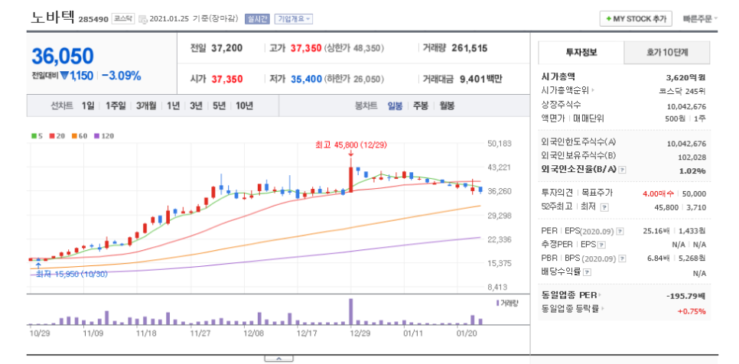The height and width of the screenshot is (364, 739).
Task: Click the stock code 285490
Action: [x=94, y=19]
